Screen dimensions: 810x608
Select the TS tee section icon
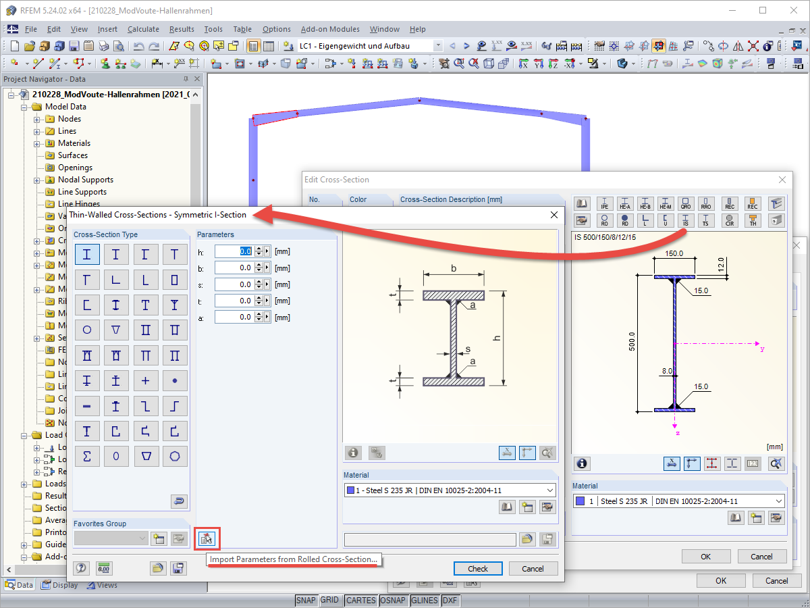coord(706,220)
